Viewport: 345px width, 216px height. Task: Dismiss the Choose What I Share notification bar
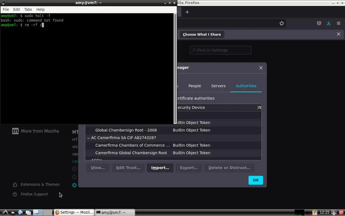[339, 34]
